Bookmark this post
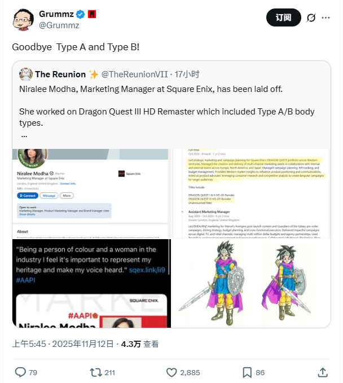Image resolution: width=343 pixels, height=383 pixels. pyautogui.click(x=247, y=372)
